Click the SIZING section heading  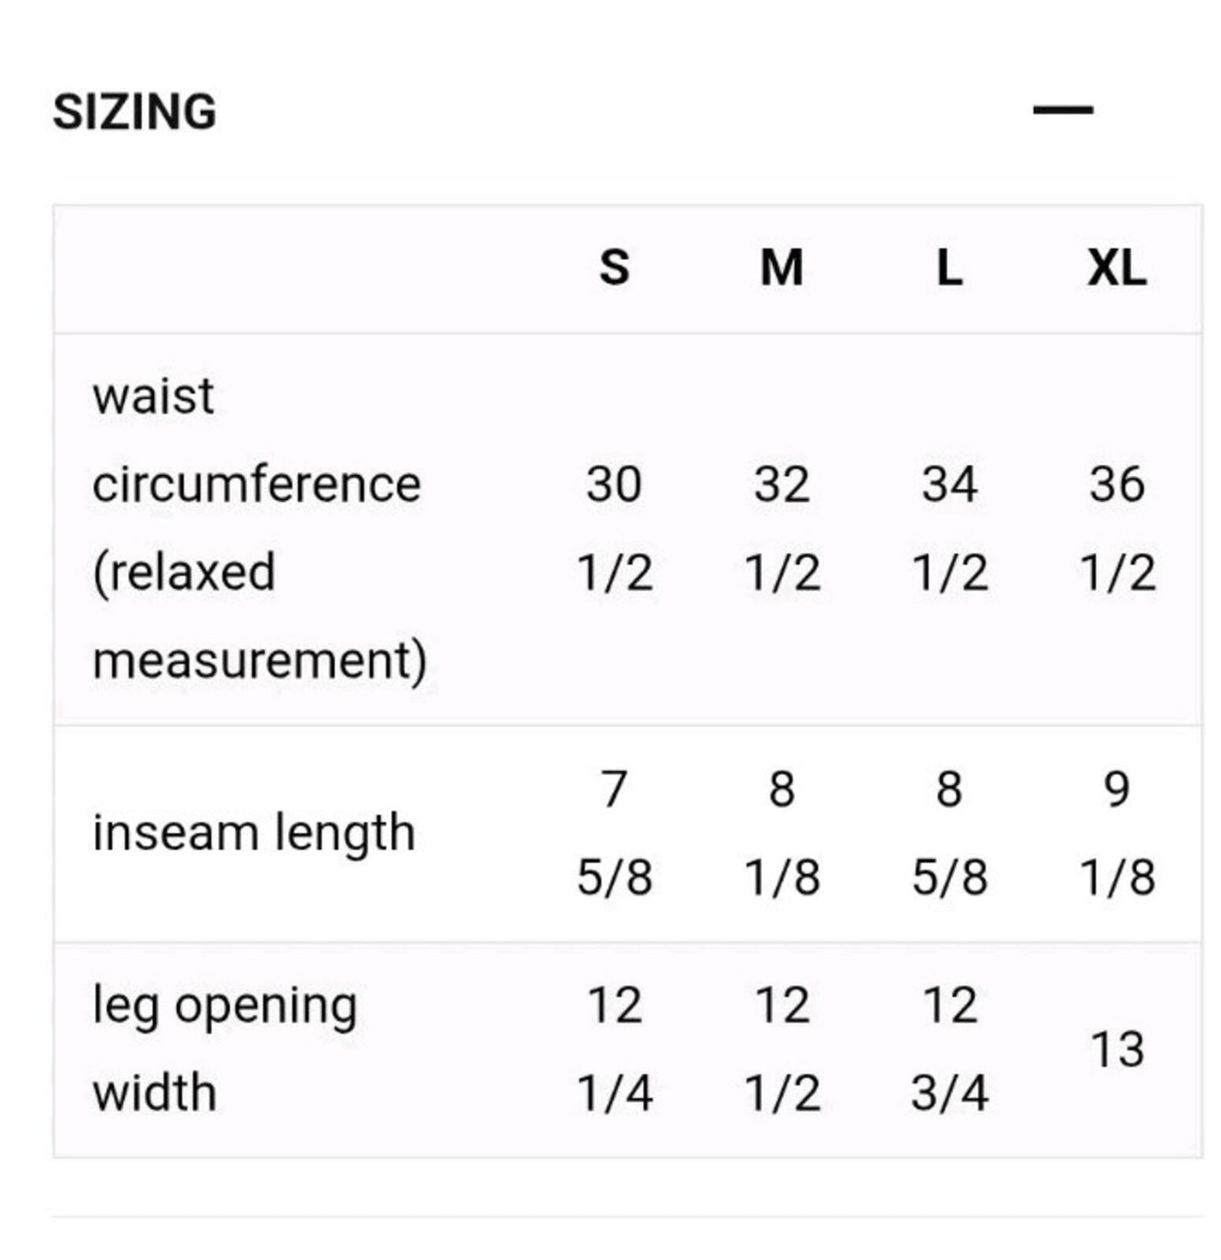pyautogui.click(x=134, y=112)
